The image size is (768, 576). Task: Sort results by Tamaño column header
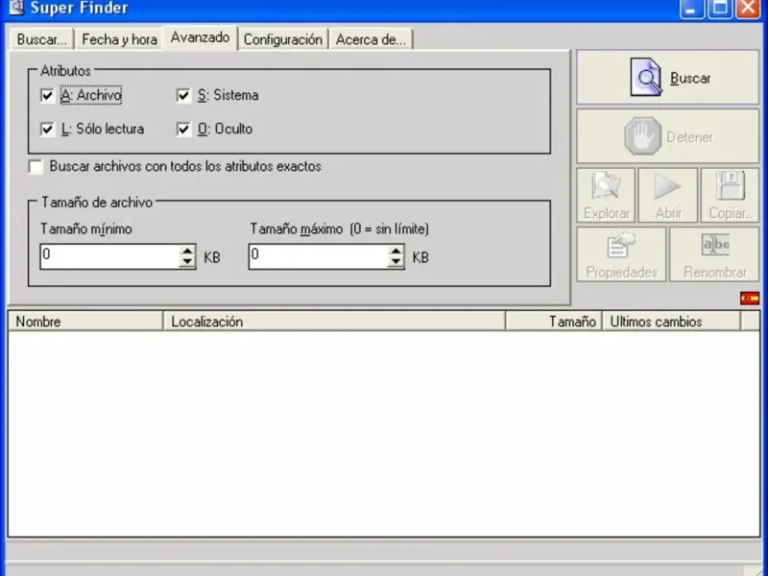coord(554,322)
